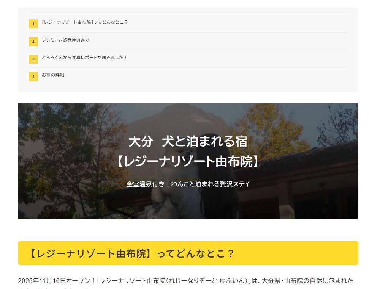
Task: Jump to プレミアム部員特典あり section
Action: pos(65,40)
